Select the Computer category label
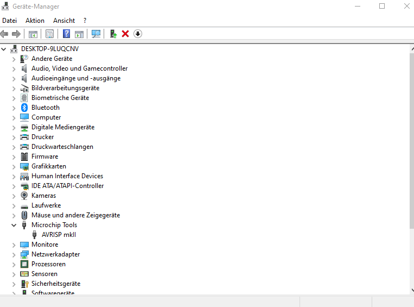414x307 pixels. pos(46,117)
